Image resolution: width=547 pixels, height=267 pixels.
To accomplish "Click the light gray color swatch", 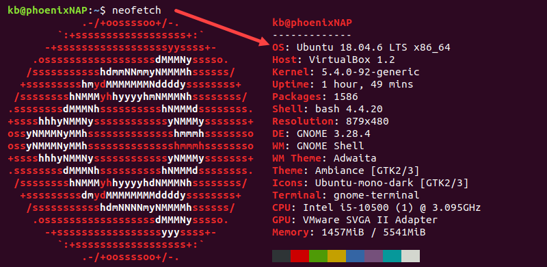I will pos(411,256).
